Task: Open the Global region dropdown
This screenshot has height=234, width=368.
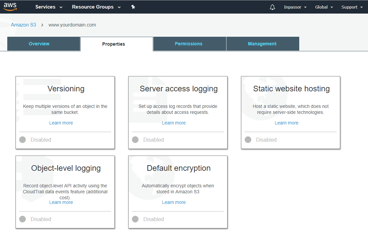Action: coord(324,7)
